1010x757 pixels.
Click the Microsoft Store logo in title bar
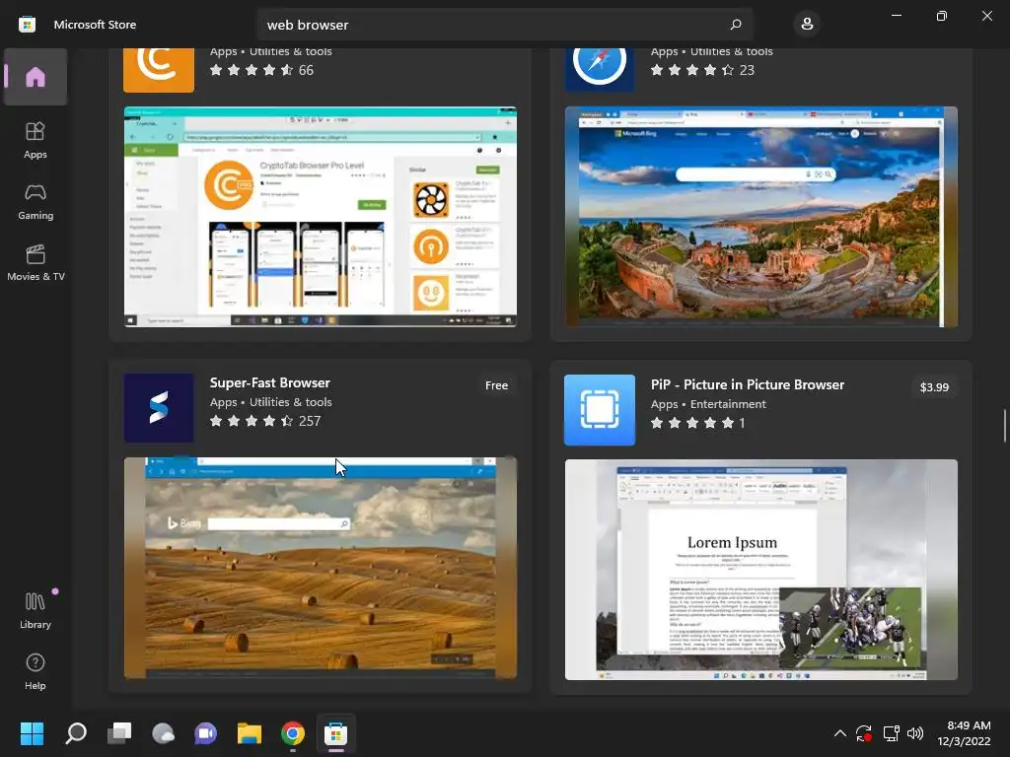pos(27,25)
